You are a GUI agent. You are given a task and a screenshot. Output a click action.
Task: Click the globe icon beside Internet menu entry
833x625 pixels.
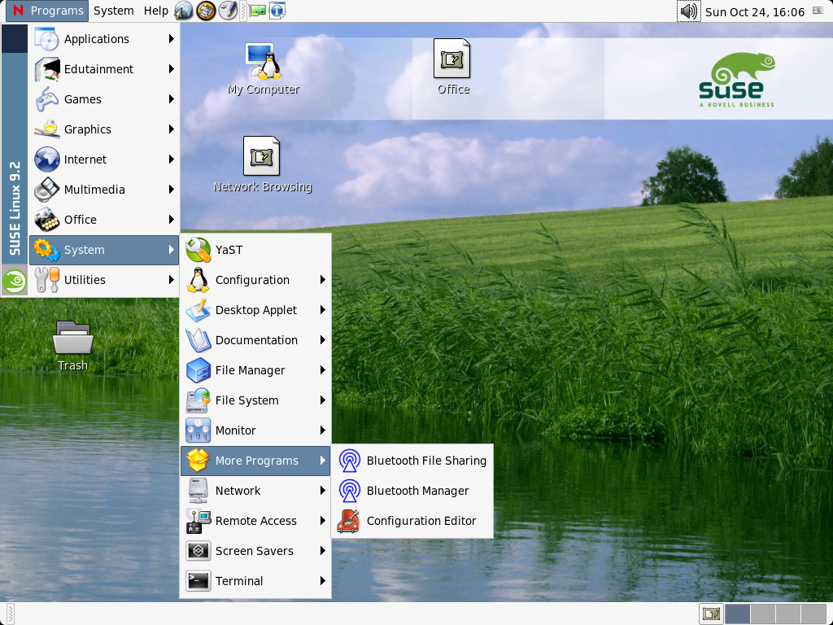pos(46,160)
